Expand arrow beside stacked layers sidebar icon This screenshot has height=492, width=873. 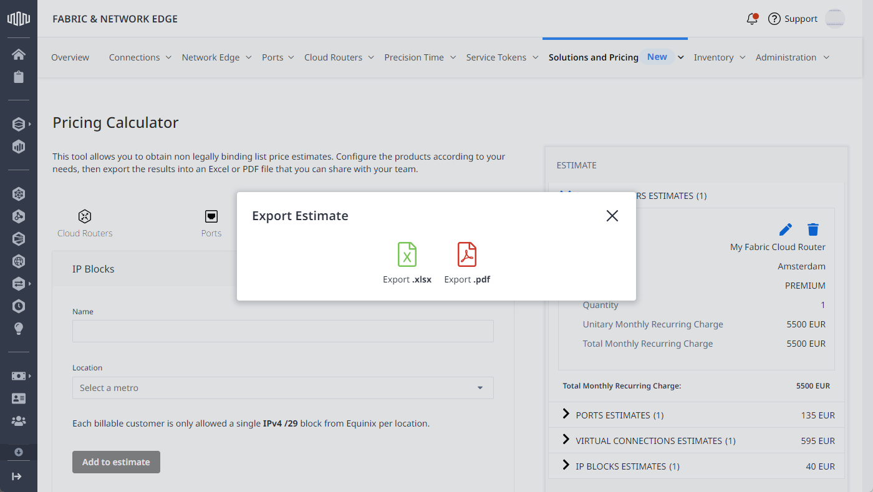30,124
